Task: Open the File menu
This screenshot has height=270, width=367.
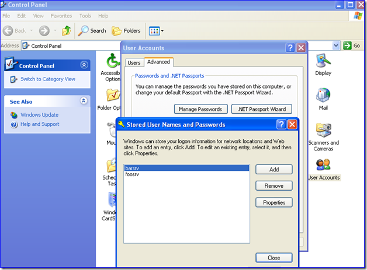Action: [x=6, y=16]
